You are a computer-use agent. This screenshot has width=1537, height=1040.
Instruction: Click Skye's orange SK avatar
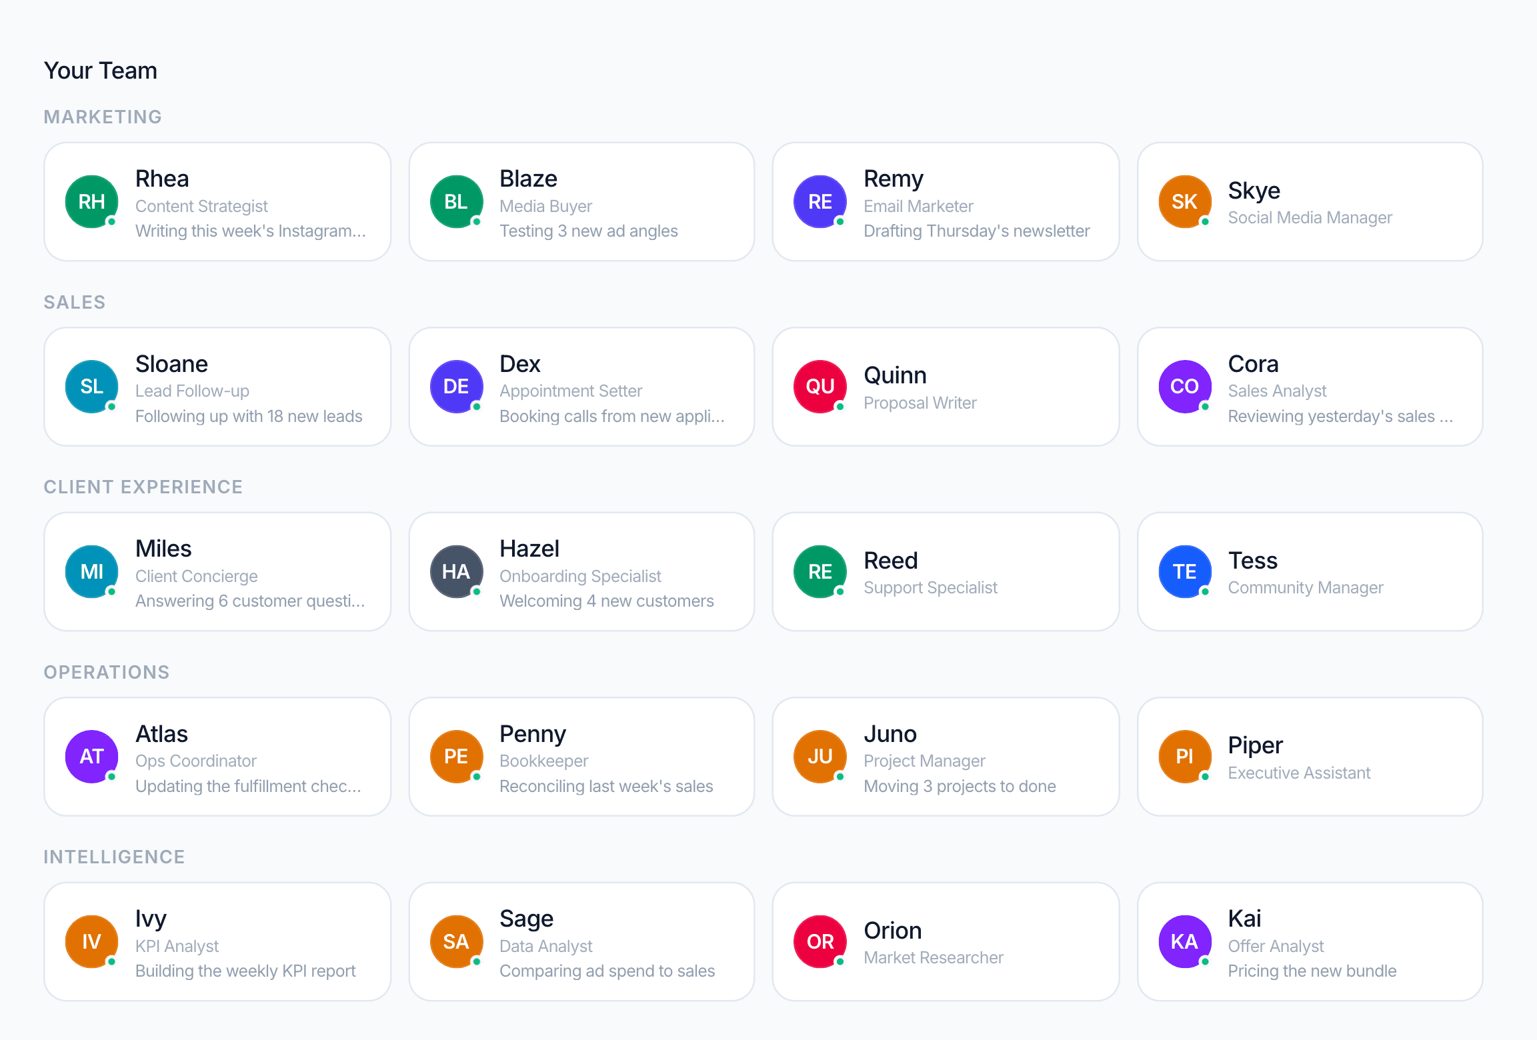click(1185, 201)
